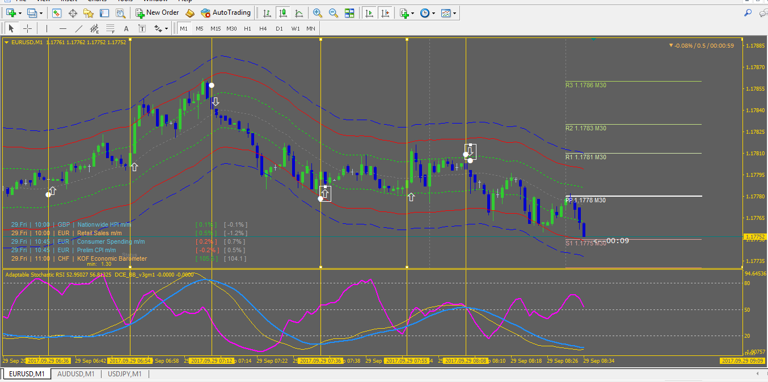Click the 2017.09.29 08:08 timeline marker

465,360
